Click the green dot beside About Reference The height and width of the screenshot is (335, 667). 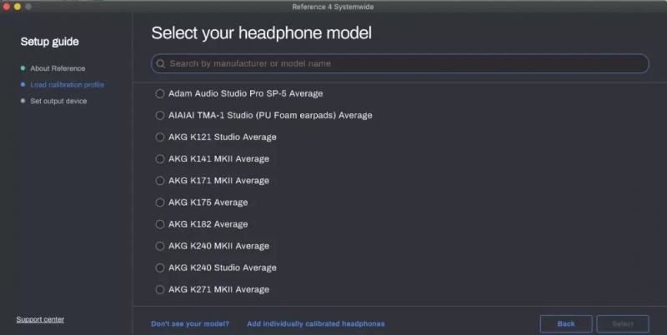coord(23,68)
